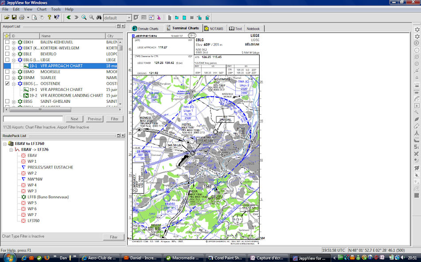The width and height of the screenshot is (421, 262).
Task: Click the Next button under Airport List
Action: tap(74, 119)
